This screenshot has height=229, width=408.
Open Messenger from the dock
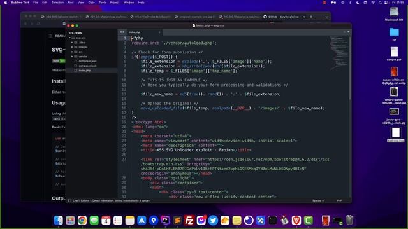click(201, 221)
